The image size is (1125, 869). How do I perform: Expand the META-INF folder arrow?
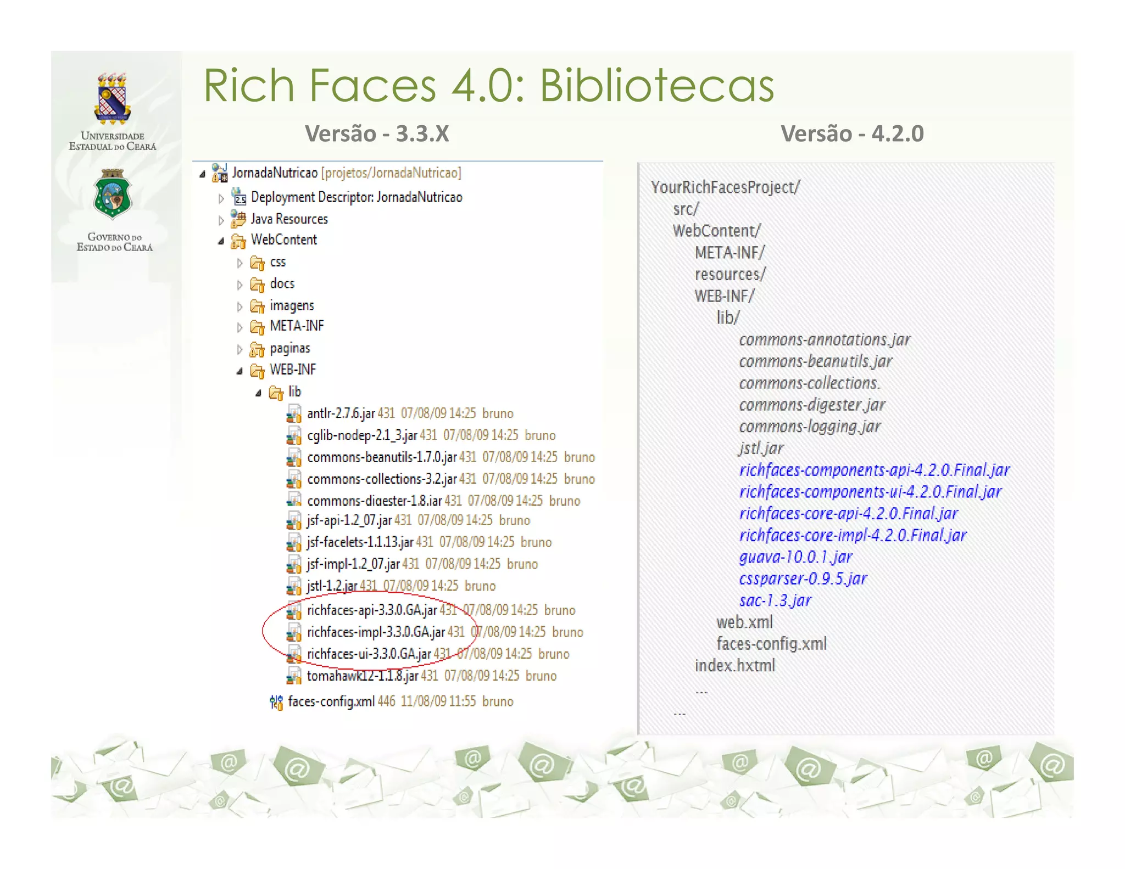(x=240, y=327)
